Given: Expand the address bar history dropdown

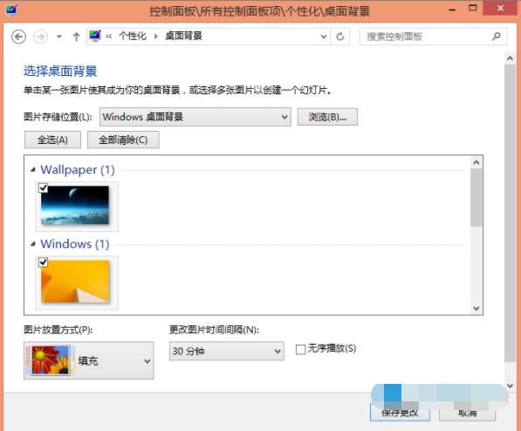Looking at the screenshot, I should 324,37.
